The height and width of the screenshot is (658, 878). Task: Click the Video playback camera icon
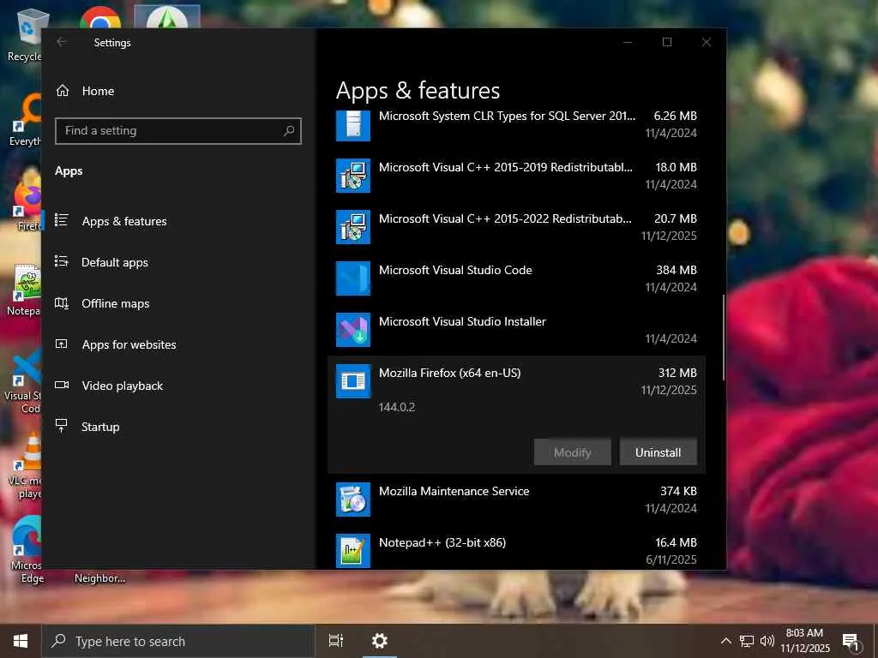[62, 385]
